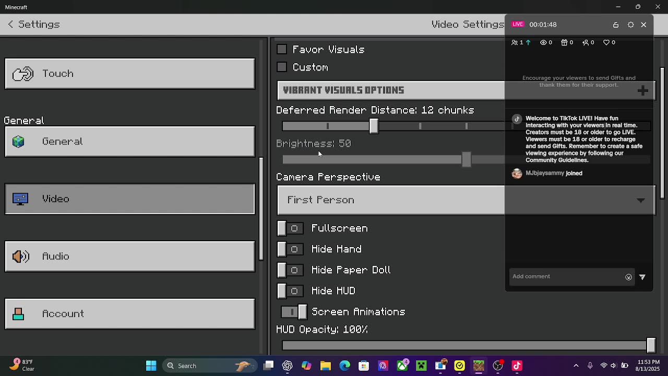This screenshot has width=668, height=376.
Task: Toggle Hide HUD switch
Action: click(290, 291)
